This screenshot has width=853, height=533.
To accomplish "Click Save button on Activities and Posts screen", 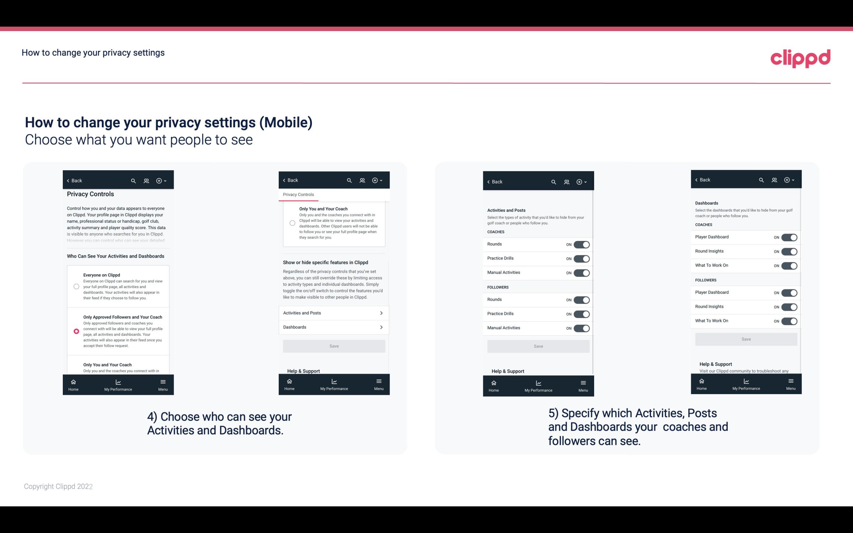I will click(x=538, y=346).
